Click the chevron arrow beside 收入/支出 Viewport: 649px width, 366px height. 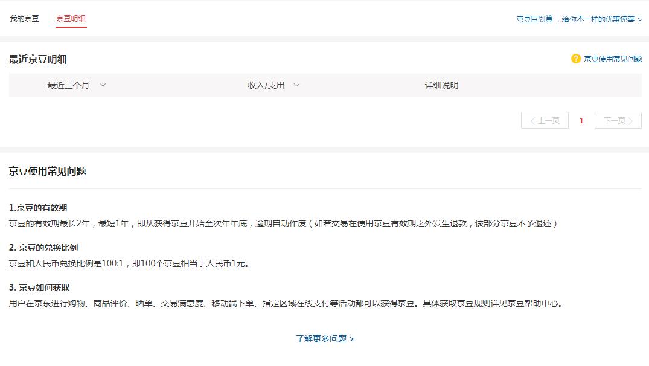[x=296, y=85]
